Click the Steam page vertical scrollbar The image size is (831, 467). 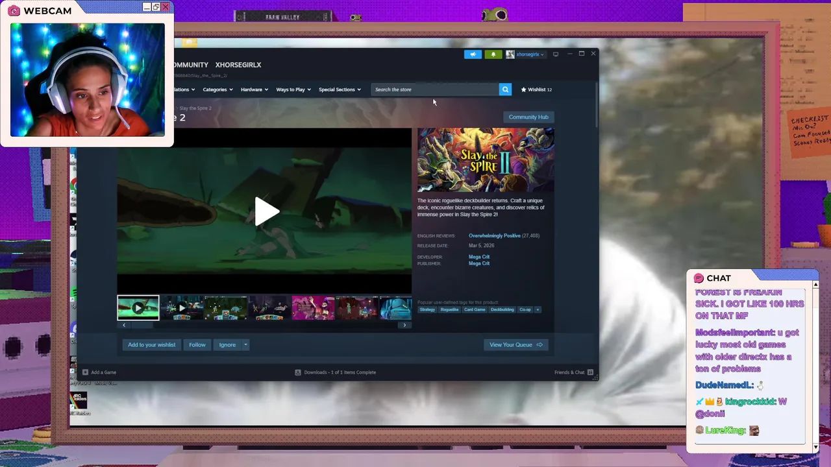(596, 104)
